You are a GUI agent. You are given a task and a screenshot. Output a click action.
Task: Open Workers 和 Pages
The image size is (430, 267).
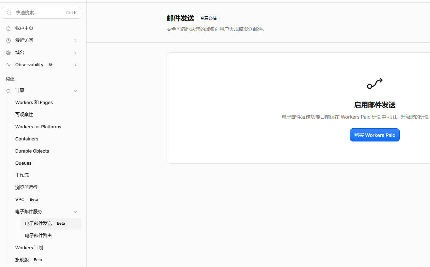(x=34, y=103)
